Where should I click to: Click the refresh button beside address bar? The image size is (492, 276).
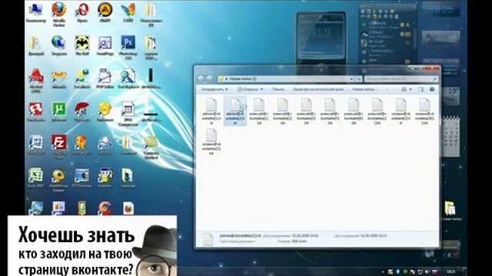358,79
